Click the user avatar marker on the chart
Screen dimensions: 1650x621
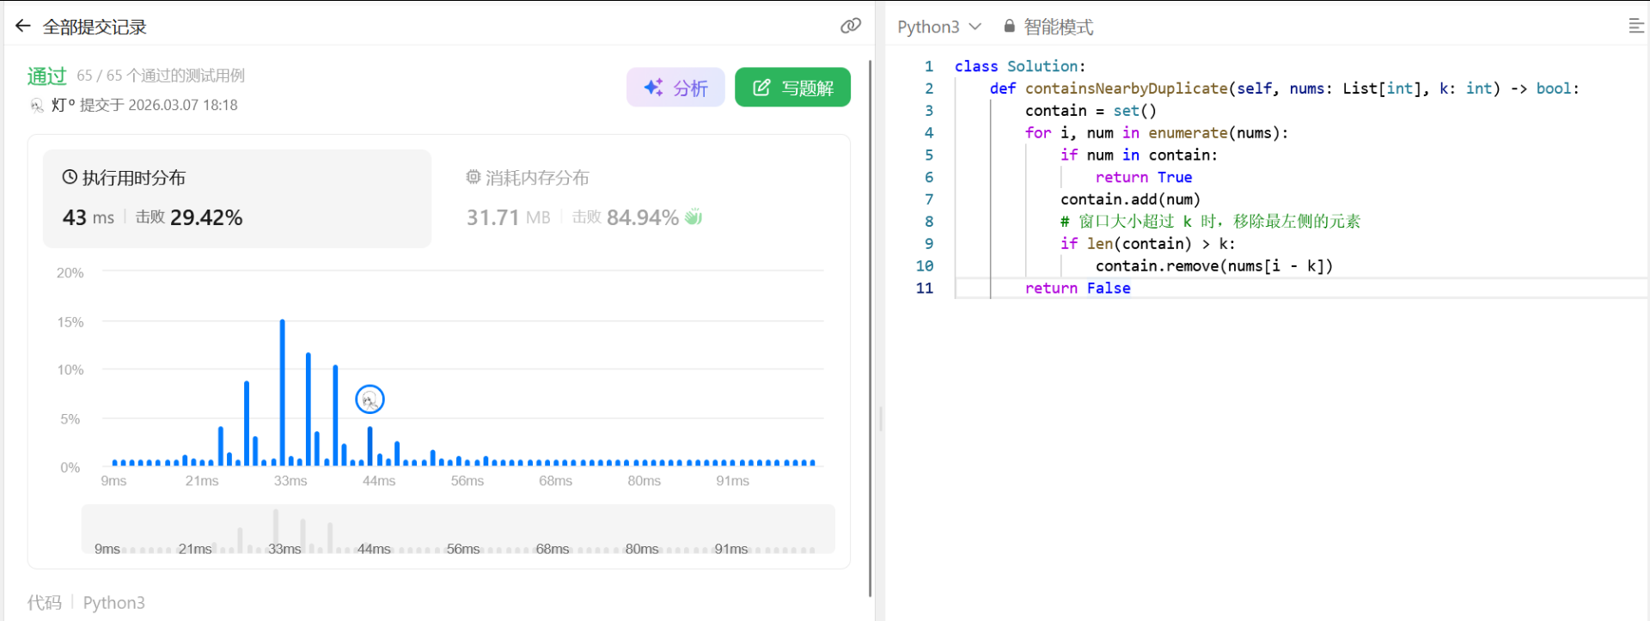point(370,399)
